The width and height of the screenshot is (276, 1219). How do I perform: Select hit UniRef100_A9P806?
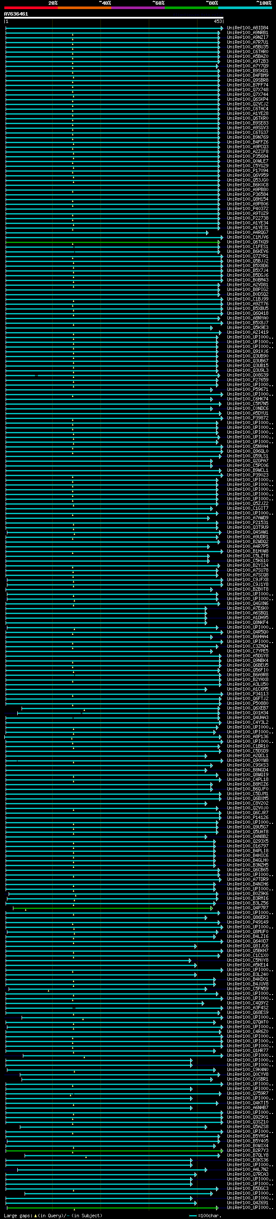click(x=248, y=204)
